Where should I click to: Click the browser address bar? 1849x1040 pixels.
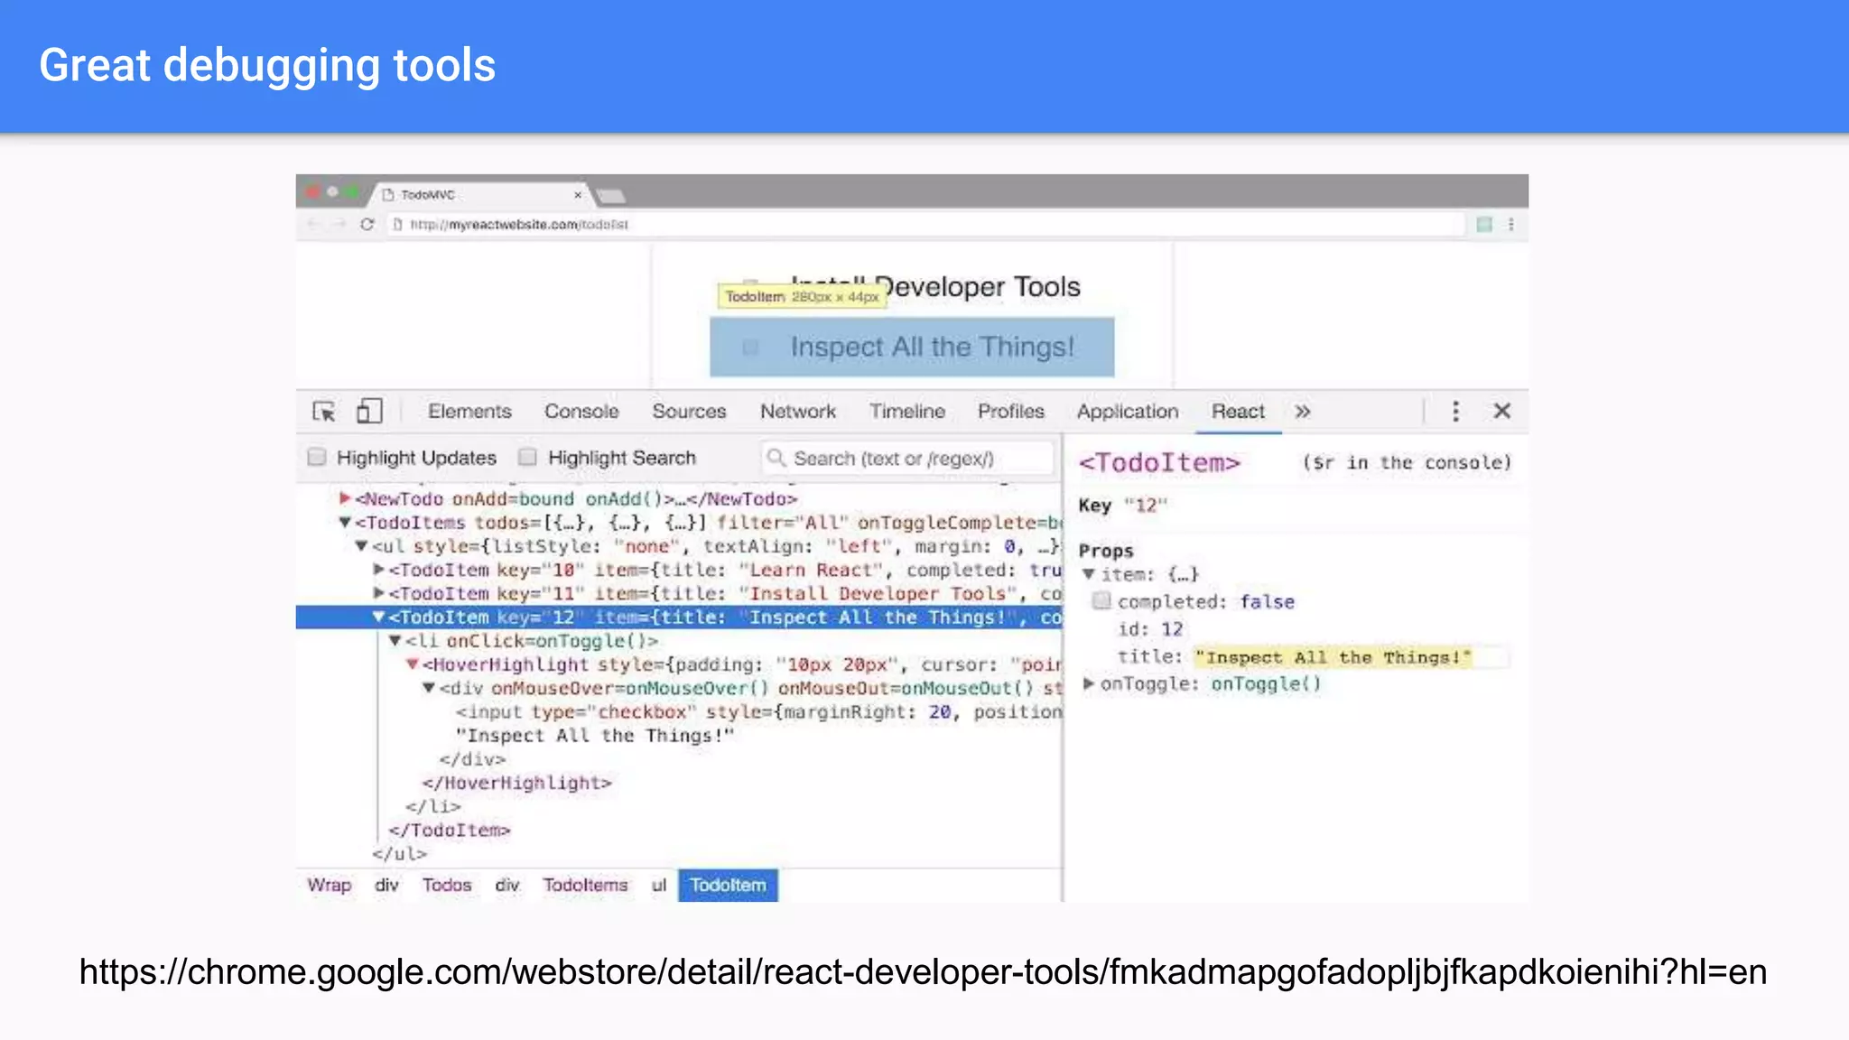pyautogui.click(x=925, y=224)
